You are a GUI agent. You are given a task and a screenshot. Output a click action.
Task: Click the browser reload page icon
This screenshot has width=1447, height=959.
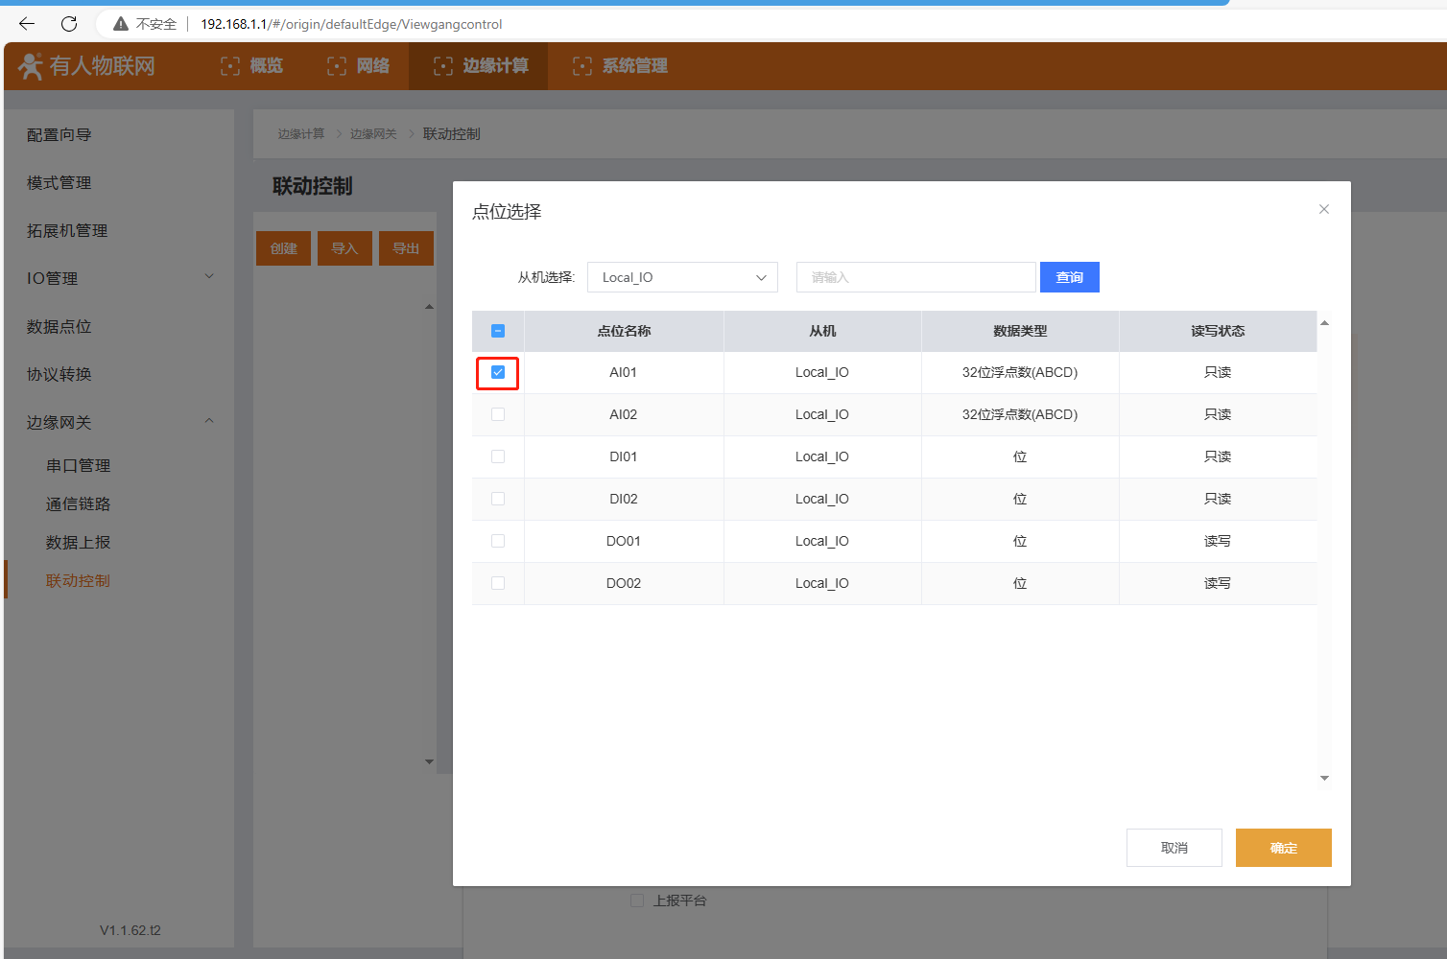coord(69,24)
